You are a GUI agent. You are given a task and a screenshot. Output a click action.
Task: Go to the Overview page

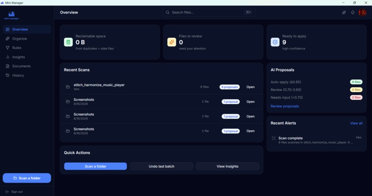coord(27,29)
